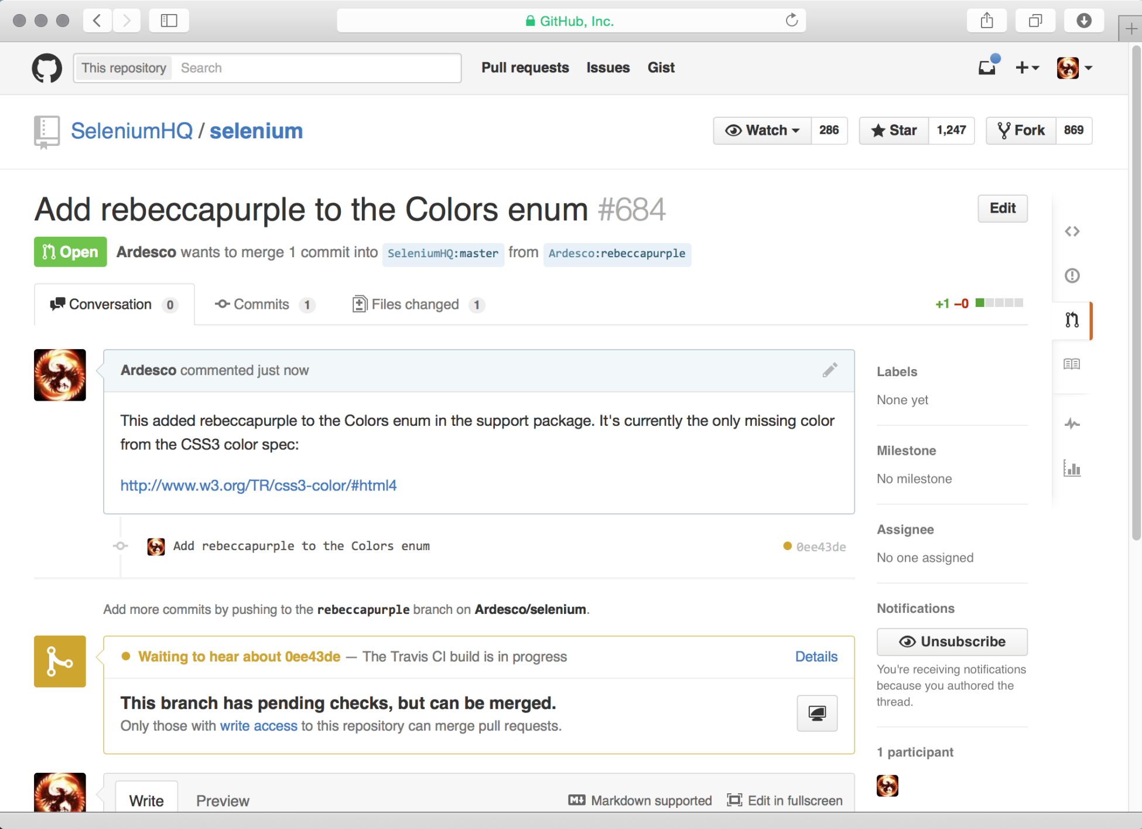Click the green Open status badge
Image resolution: width=1142 pixels, height=829 pixels.
(x=70, y=252)
